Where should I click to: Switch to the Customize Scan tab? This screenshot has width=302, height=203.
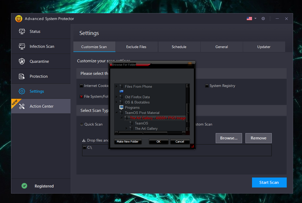coord(94,47)
